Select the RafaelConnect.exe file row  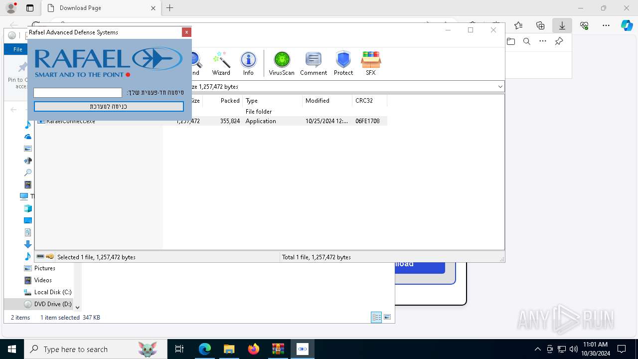[x=212, y=121]
